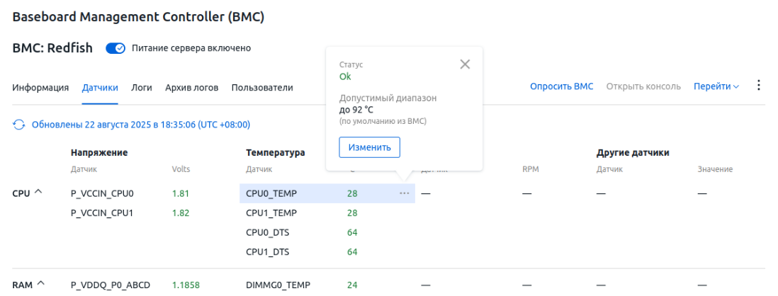Screen dimensions: 778x296
Task: Click the sensors updated timestamp link
Action: (141, 125)
